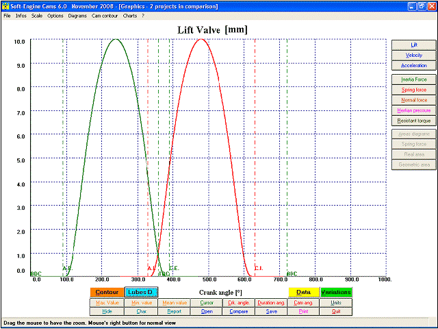Click the Soft-Engine Cams title bar icon

(x=5, y=6)
